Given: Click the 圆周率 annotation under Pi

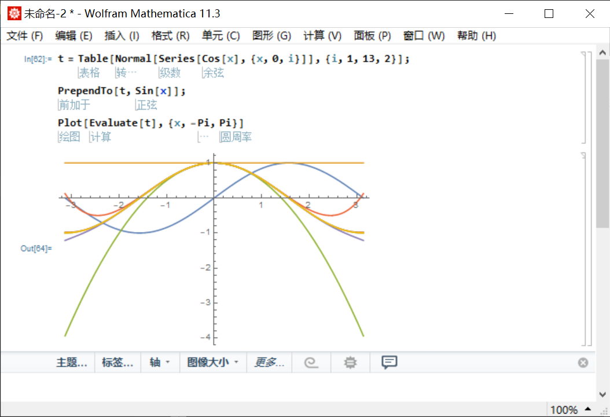Looking at the screenshot, I should (x=236, y=137).
